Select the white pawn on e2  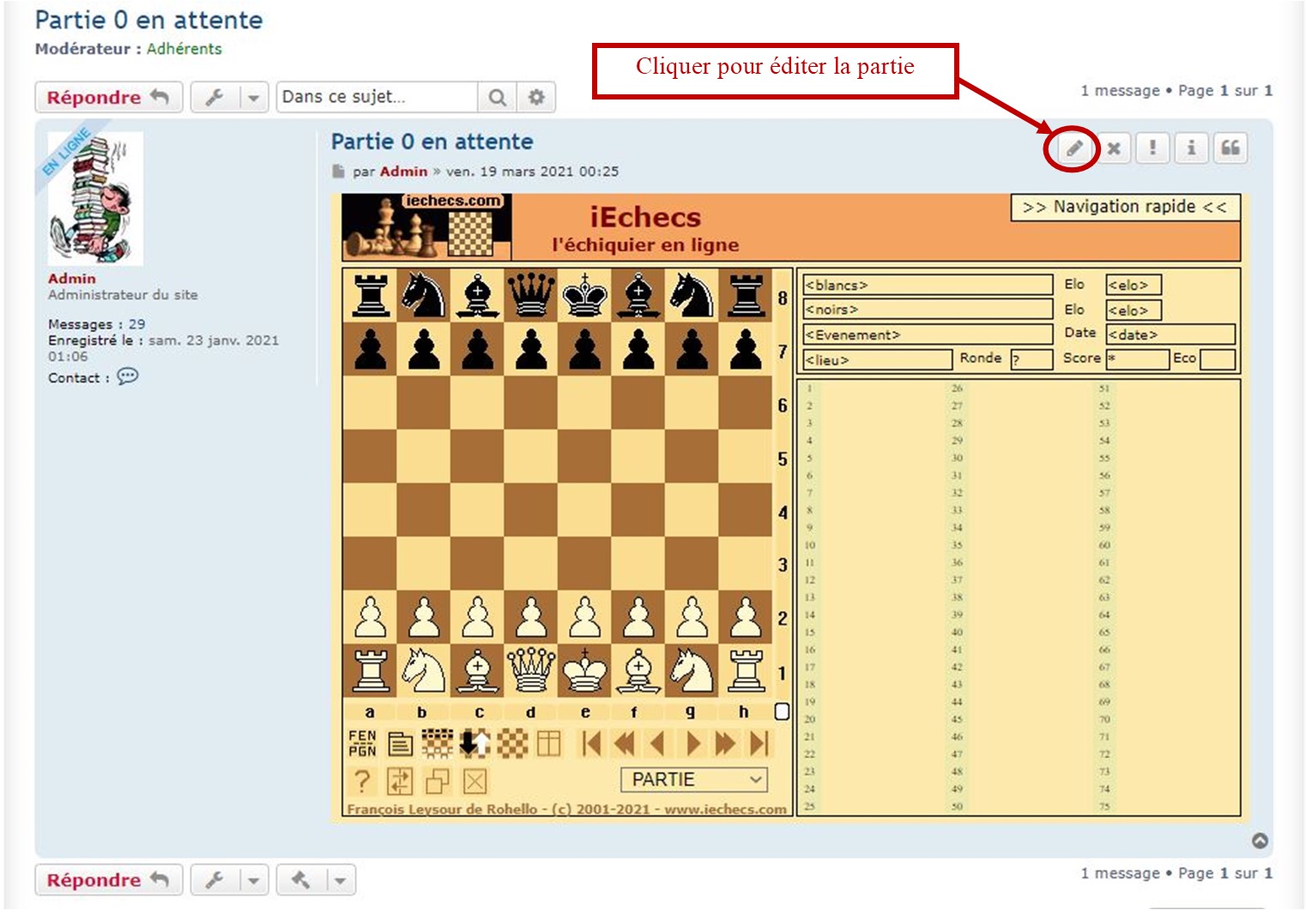(585, 618)
